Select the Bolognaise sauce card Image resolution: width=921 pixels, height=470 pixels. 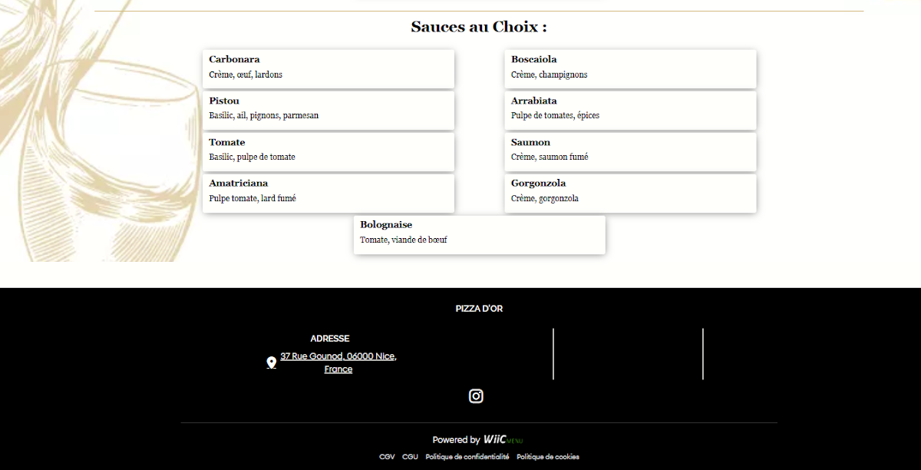click(x=480, y=235)
